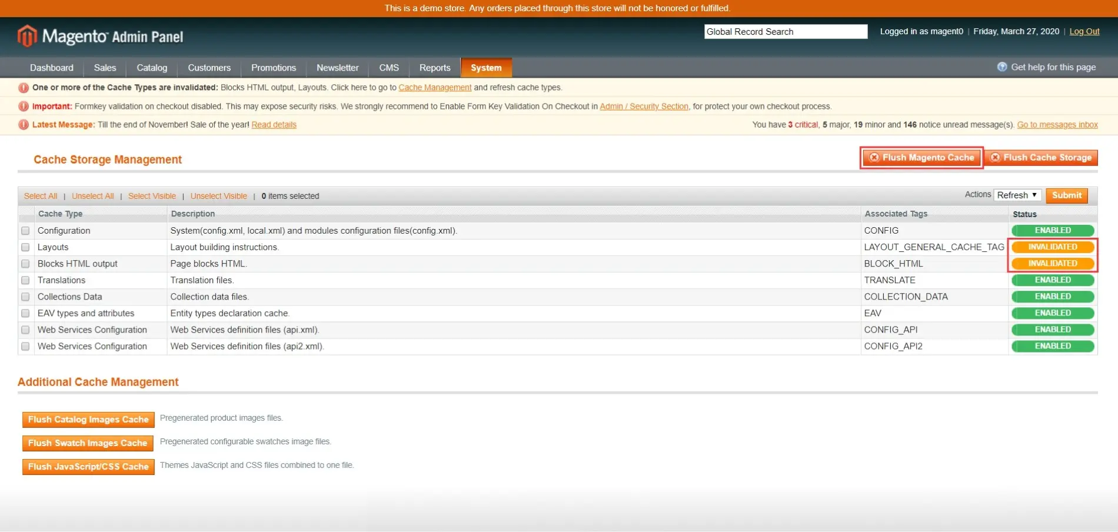Check the CONFIG_API2 Web Services checkbox
Image resolution: width=1118 pixels, height=532 pixels.
pos(25,346)
